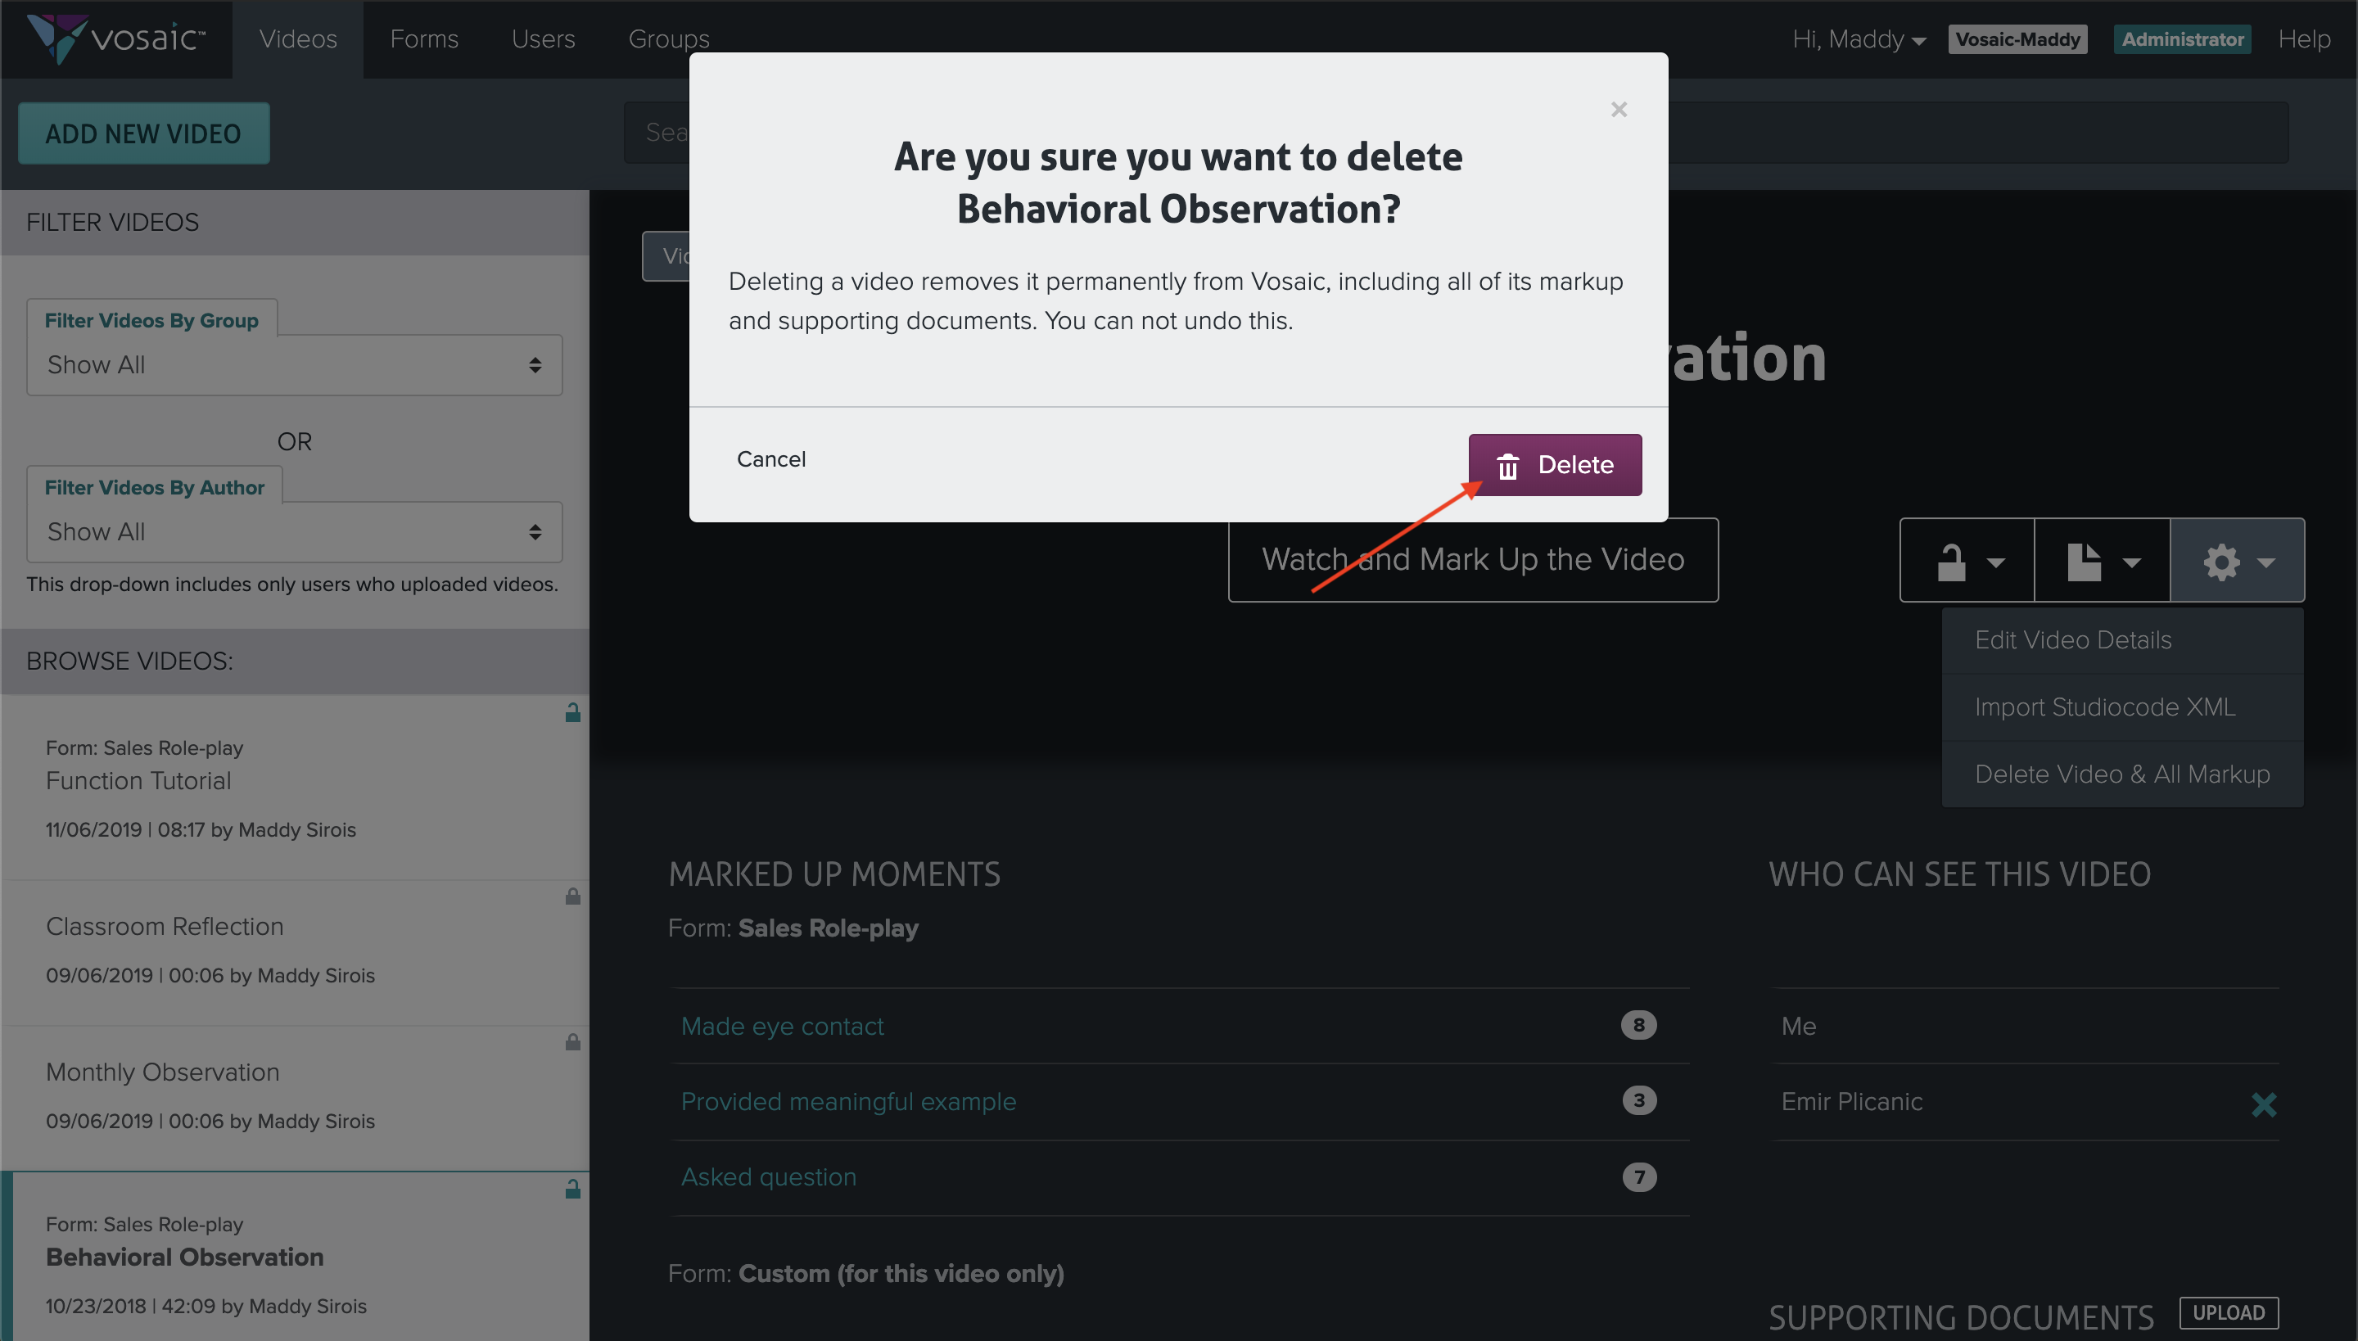The height and width of the screenshot is (1341, 2358).
Task: Click the lock icon on Classroom Reflection
Action: click(x=573, y=896)
